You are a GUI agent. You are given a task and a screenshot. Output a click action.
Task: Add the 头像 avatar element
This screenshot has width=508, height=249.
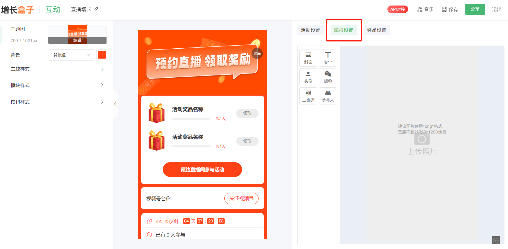pyautogui.click(x=308, y=77)
